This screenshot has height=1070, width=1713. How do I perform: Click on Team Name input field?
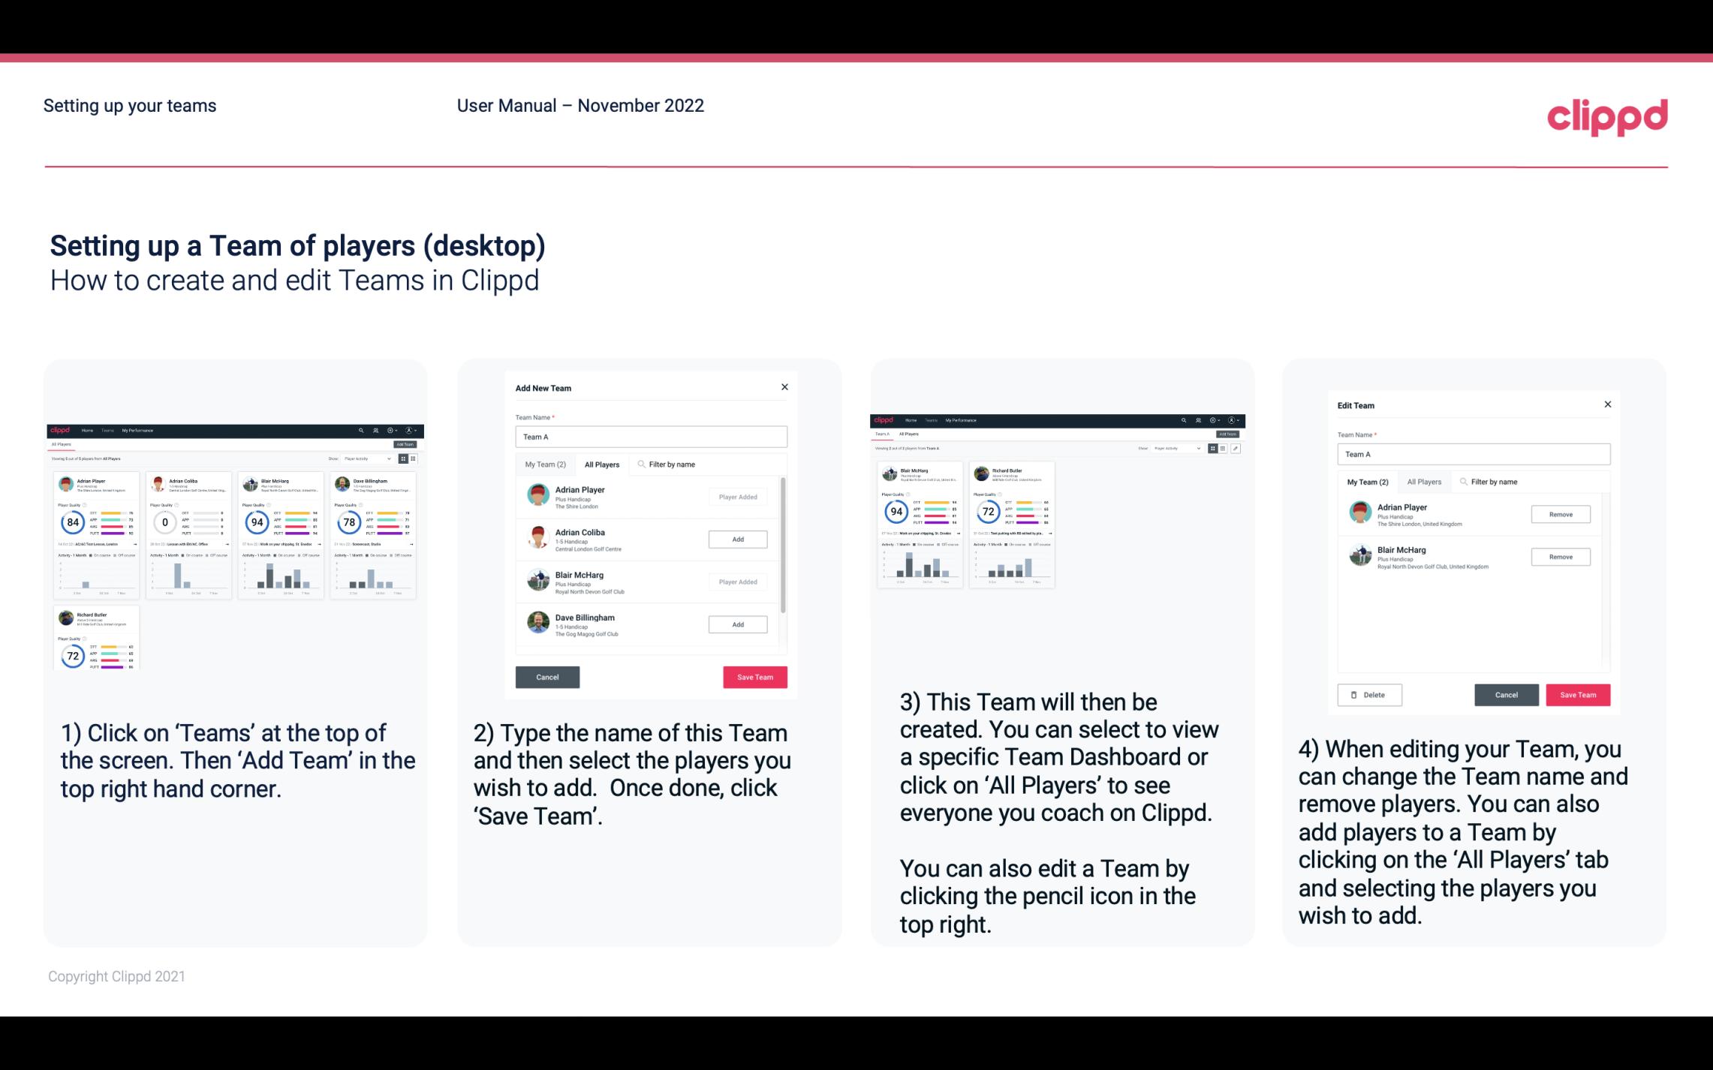click(x=651, y=437)
